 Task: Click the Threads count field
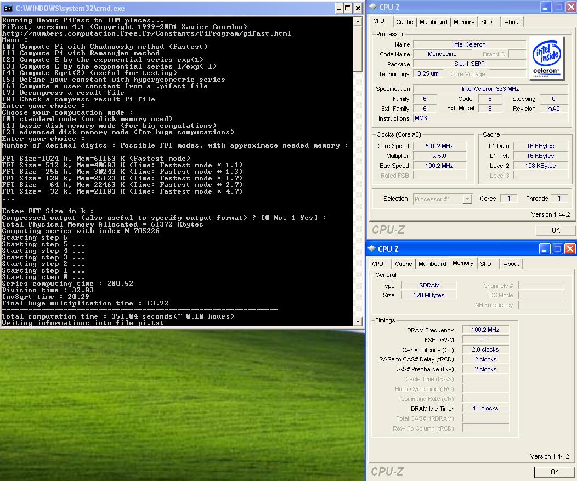[x=559, y=199]
